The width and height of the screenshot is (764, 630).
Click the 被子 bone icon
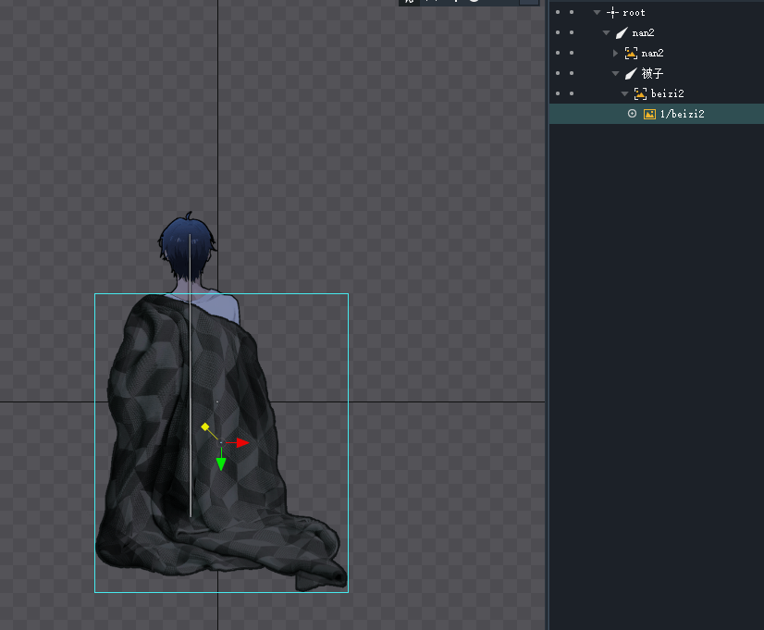(631, 73)
